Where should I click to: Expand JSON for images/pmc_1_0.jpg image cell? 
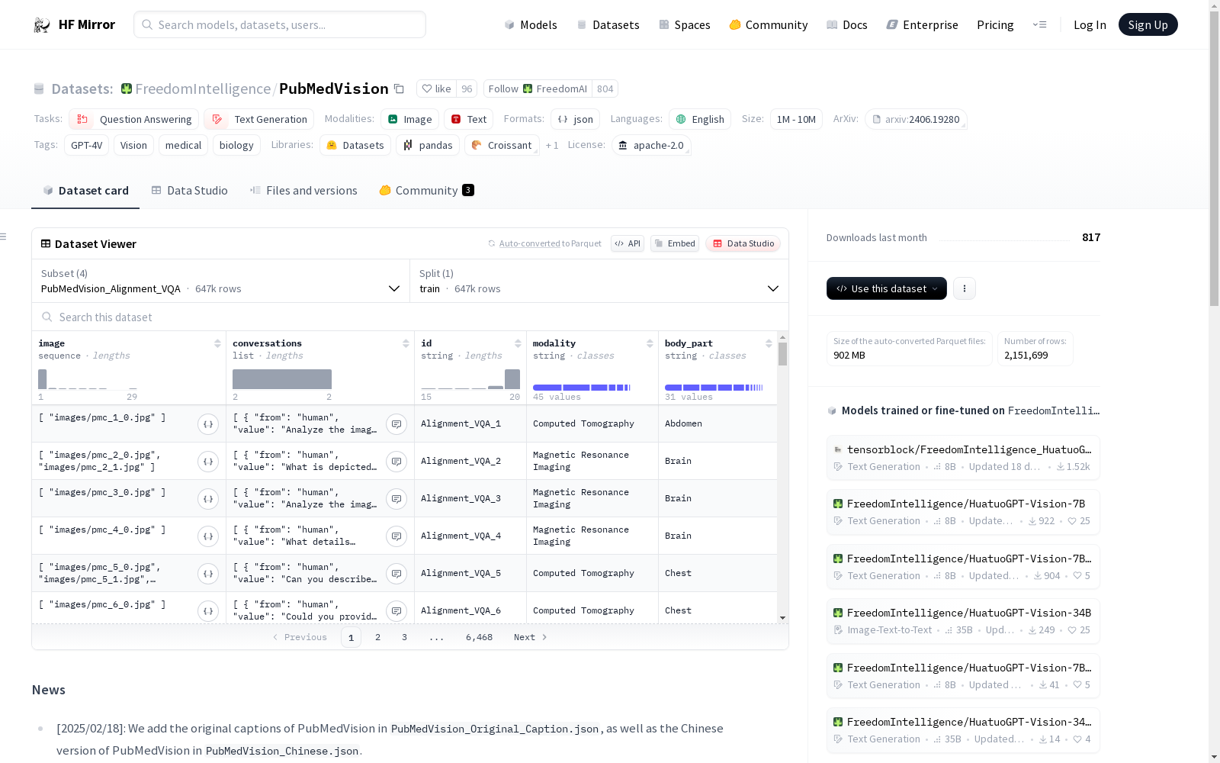pyautogui.click(x=208, y=424)
